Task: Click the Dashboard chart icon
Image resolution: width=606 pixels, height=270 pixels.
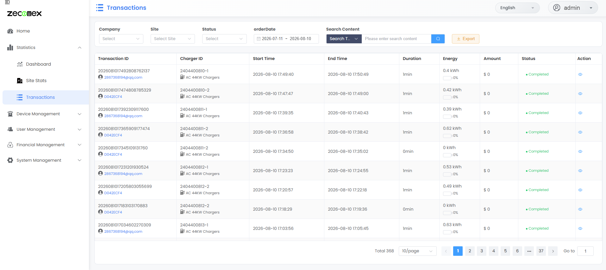Action: pyautogui.click(x=20, y=64)
